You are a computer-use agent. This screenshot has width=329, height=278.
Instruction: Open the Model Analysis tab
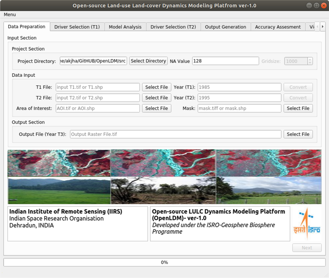125,27
